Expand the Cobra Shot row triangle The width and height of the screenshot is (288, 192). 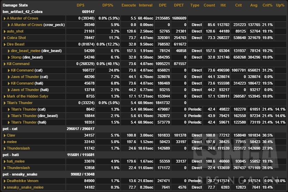4,38
